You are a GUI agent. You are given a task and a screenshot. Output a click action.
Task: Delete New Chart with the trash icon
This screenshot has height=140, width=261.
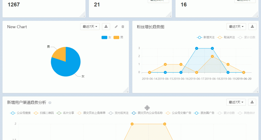123,27
